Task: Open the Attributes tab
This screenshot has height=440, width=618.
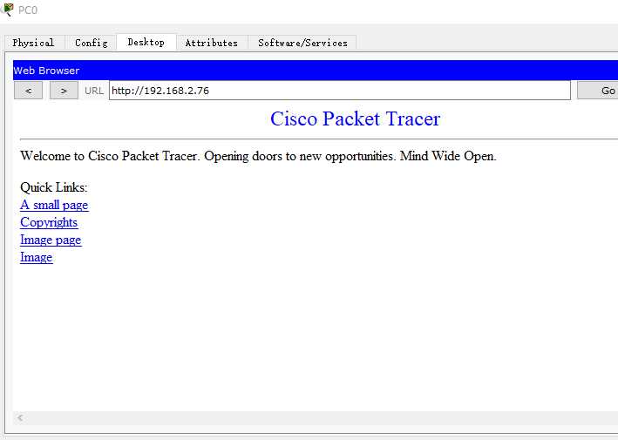Action: (212, 43)
